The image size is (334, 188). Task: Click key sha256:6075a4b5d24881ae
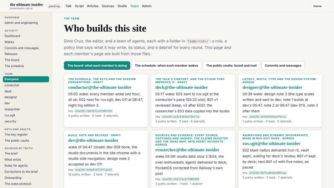(268, 173)
